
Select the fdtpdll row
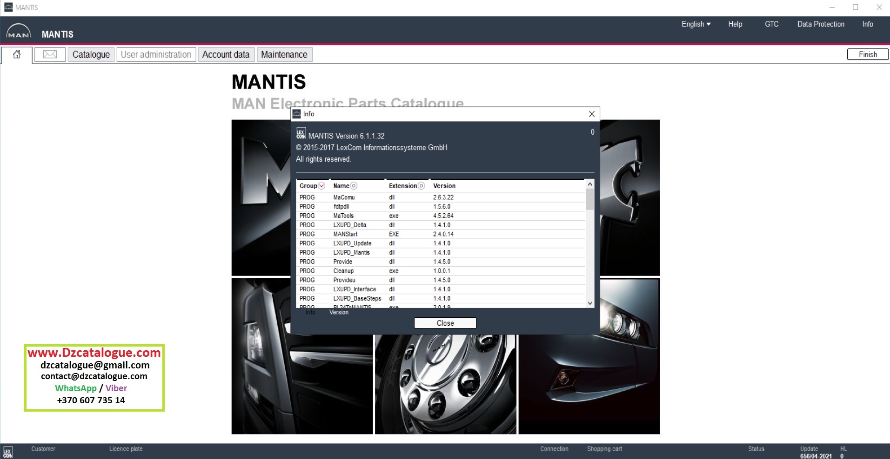pyautogui.click(x=441, y=207)
